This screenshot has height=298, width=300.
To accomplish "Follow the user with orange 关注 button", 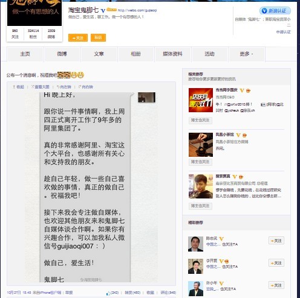I will [78, 38].
